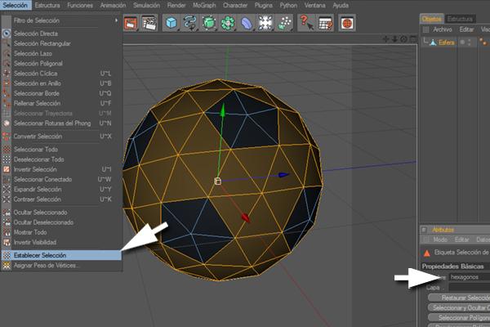Open Render Settings clapperboard icon
490x327 pixels.
pos(149,23)
